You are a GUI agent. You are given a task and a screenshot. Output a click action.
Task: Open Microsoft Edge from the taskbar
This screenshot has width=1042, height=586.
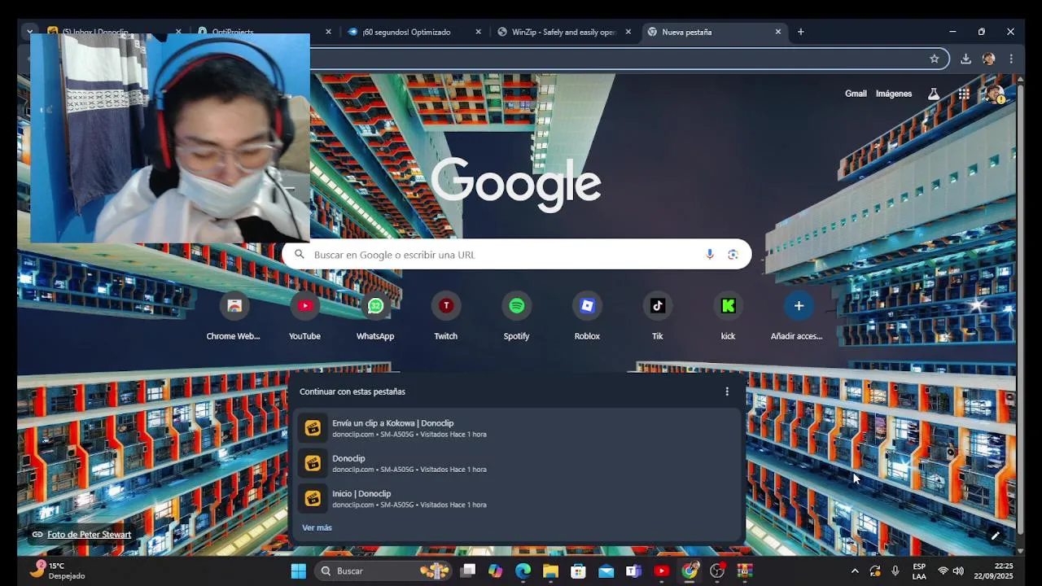[x=523, y=571]
